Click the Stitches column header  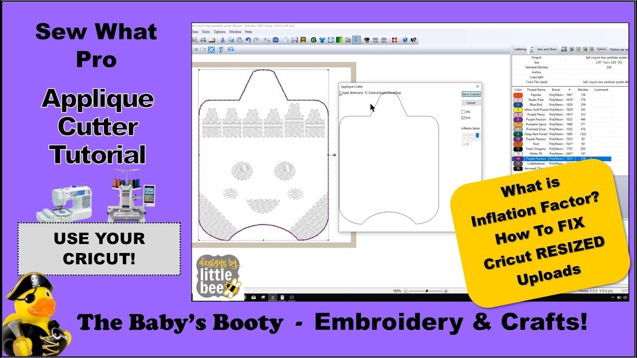pos(583,90)
